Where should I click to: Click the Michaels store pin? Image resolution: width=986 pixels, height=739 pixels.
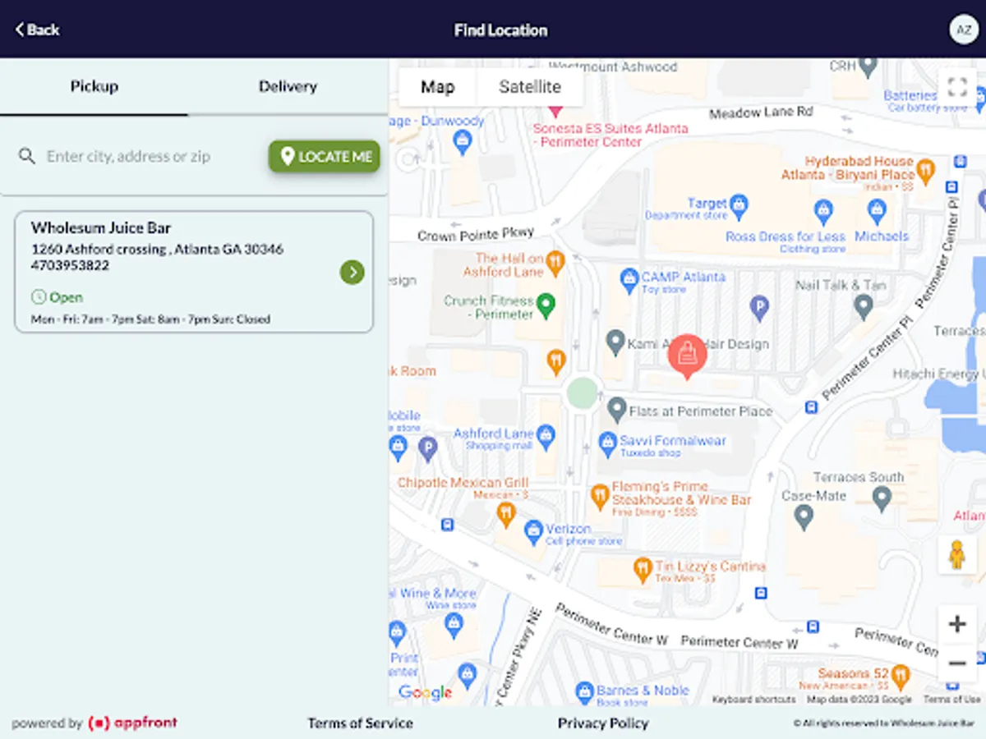coord(878,210)
